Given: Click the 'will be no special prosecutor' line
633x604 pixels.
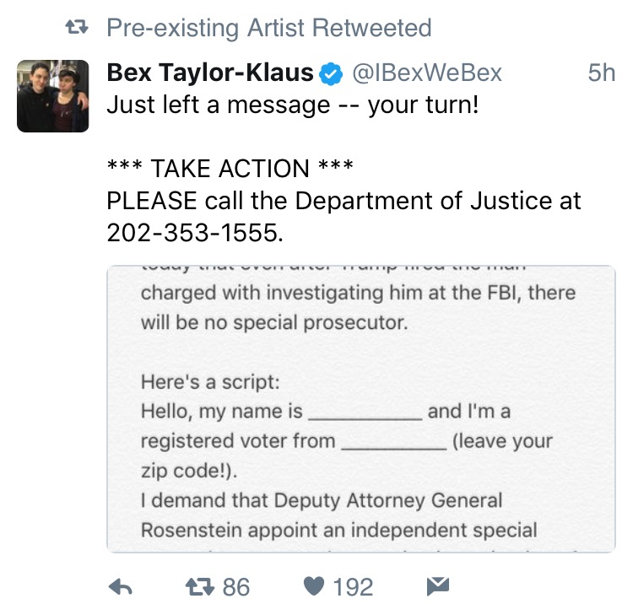Looking at the screenshot, I should pos(274,323).
